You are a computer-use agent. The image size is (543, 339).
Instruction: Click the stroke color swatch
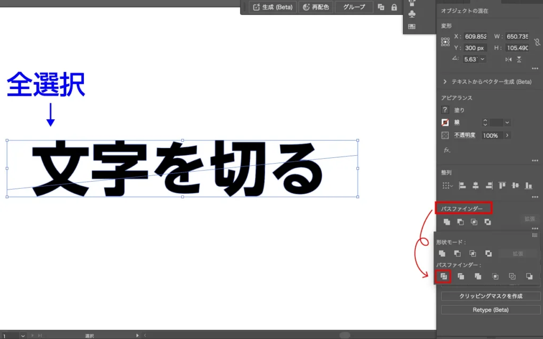[445, 122]
